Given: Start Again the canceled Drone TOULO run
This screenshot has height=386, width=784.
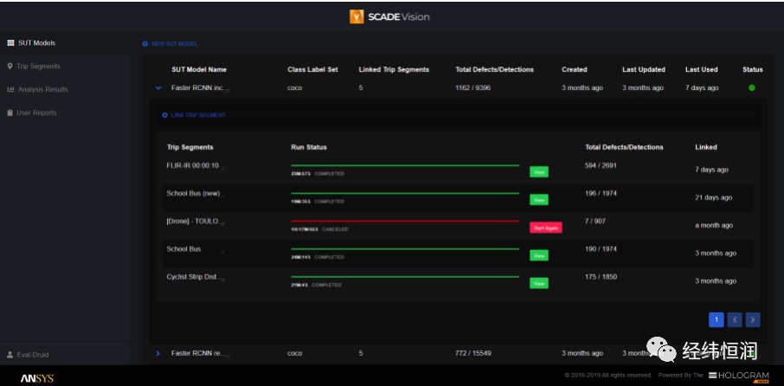Looking at the screenshot, I should [x=546, y=228].
